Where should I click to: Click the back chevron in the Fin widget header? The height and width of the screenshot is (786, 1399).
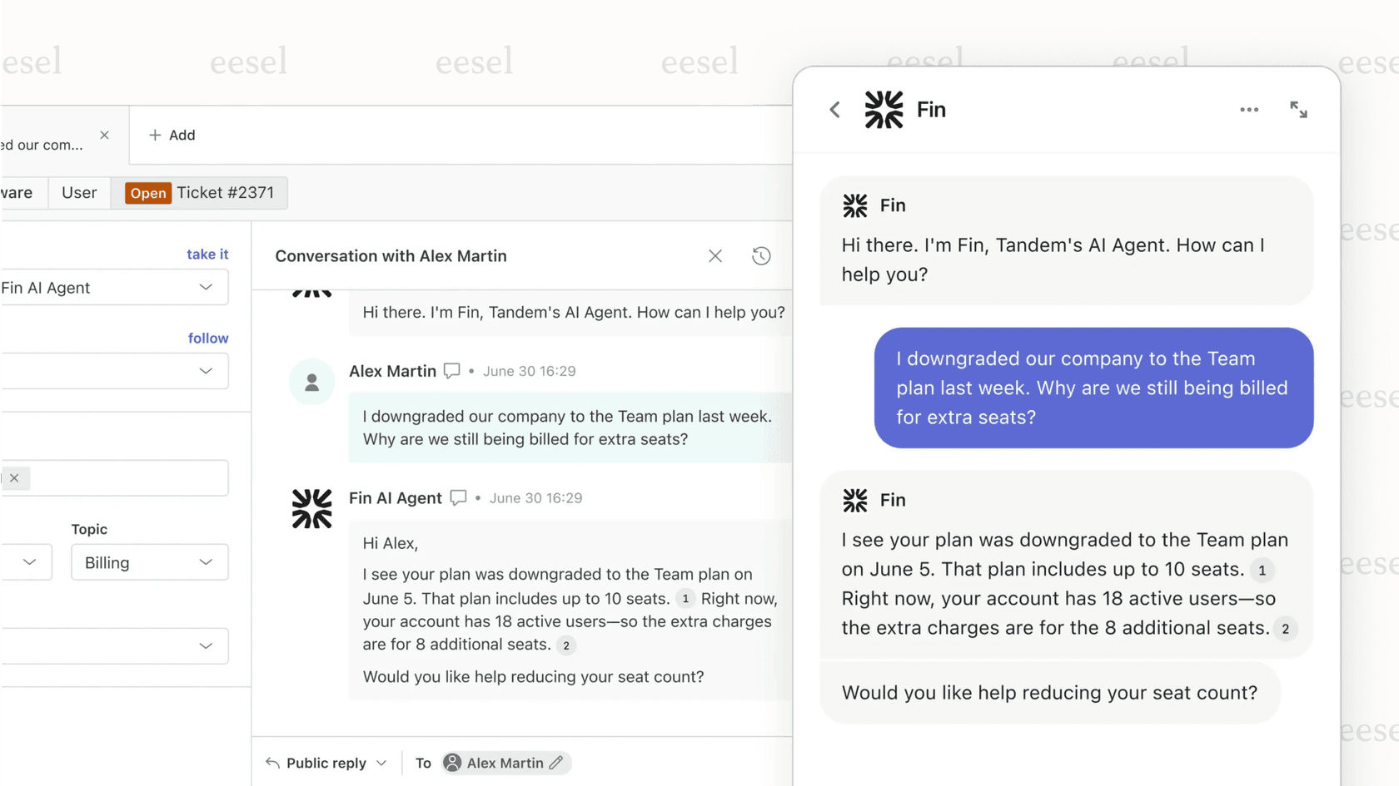coord(834,109)
